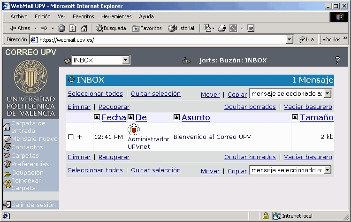Expand the address bar dropdown arrow
This screenshot has height=222, width=351.
click(x=290, y=40)
